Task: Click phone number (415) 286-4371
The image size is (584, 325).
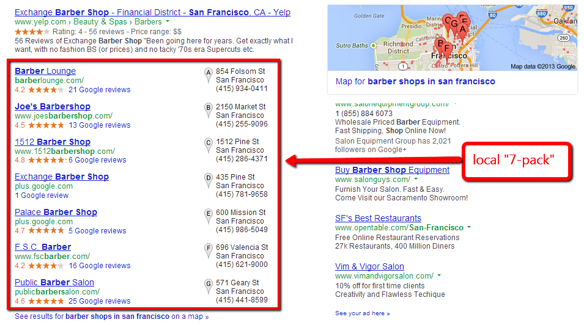Action: pyautogui.click(x=242, y=159)
